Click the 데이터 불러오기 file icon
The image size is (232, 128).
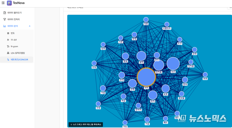point(5,13)
